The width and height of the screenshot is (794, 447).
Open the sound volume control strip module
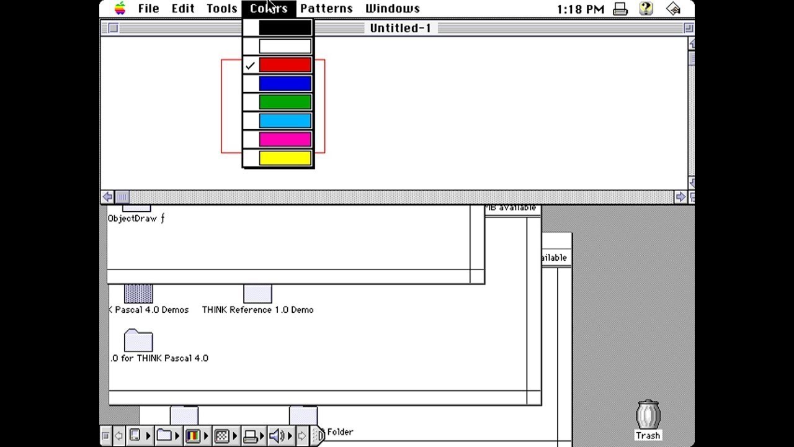point(281,436)
